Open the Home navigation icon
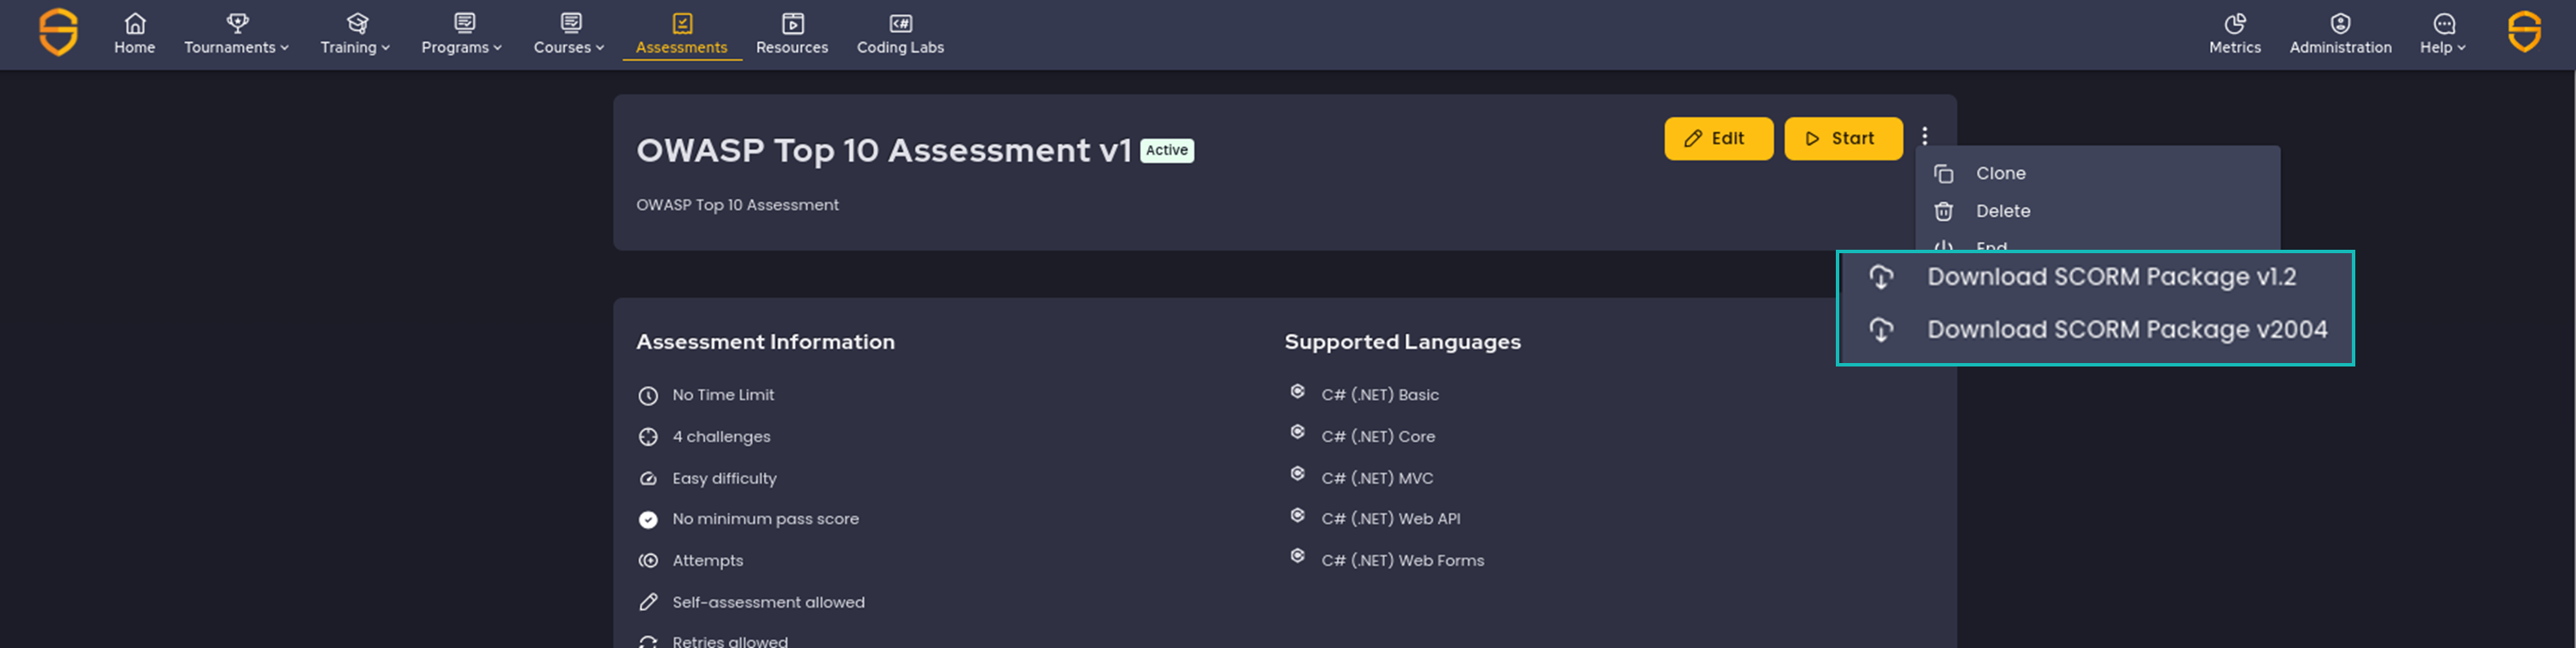This screenshot has height=648, width=2576. [x=135, y=22]
